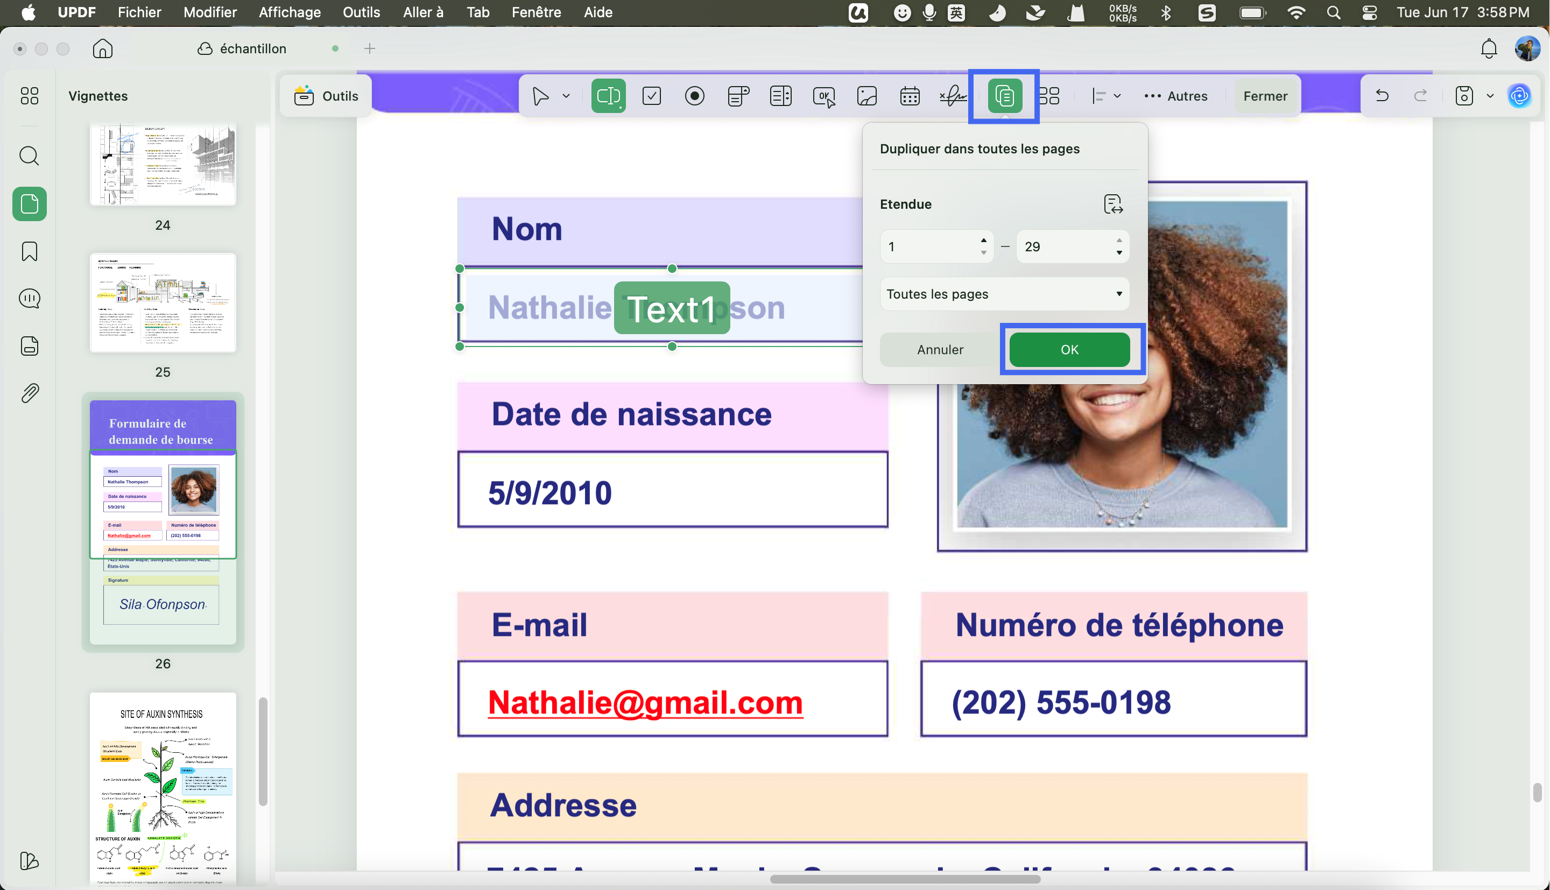
Task: Open the Affichage menu
Action: click(290, 12)
